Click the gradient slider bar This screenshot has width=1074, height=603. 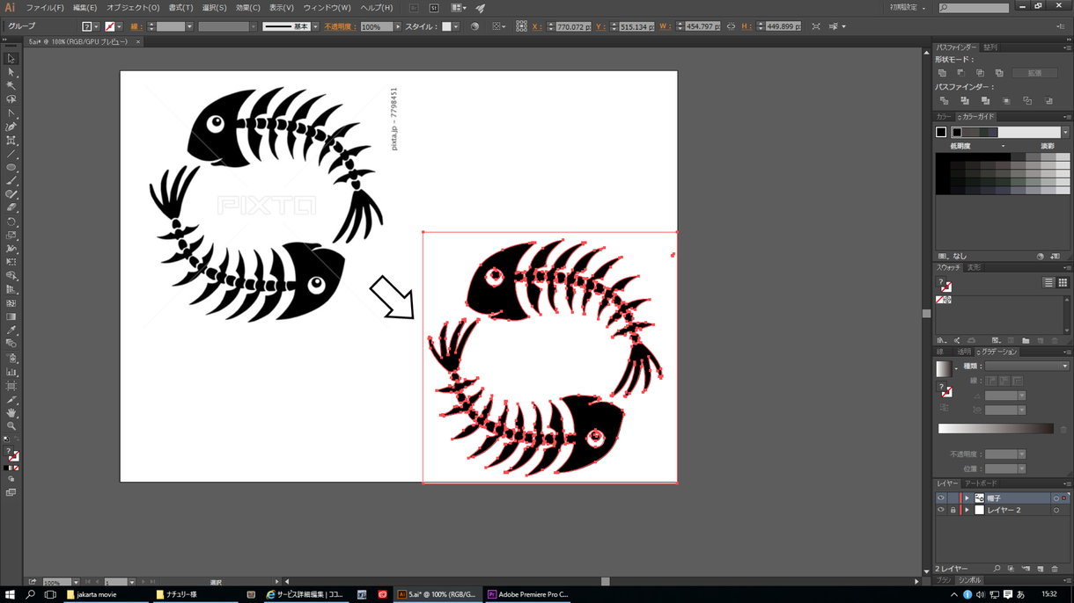coord(996,429)
